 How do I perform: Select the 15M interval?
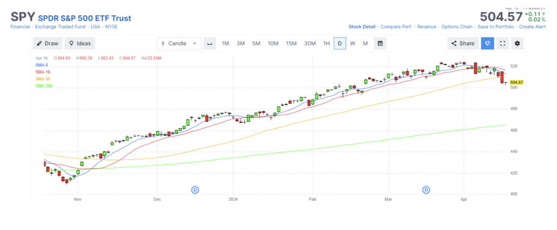click(291, 43)
